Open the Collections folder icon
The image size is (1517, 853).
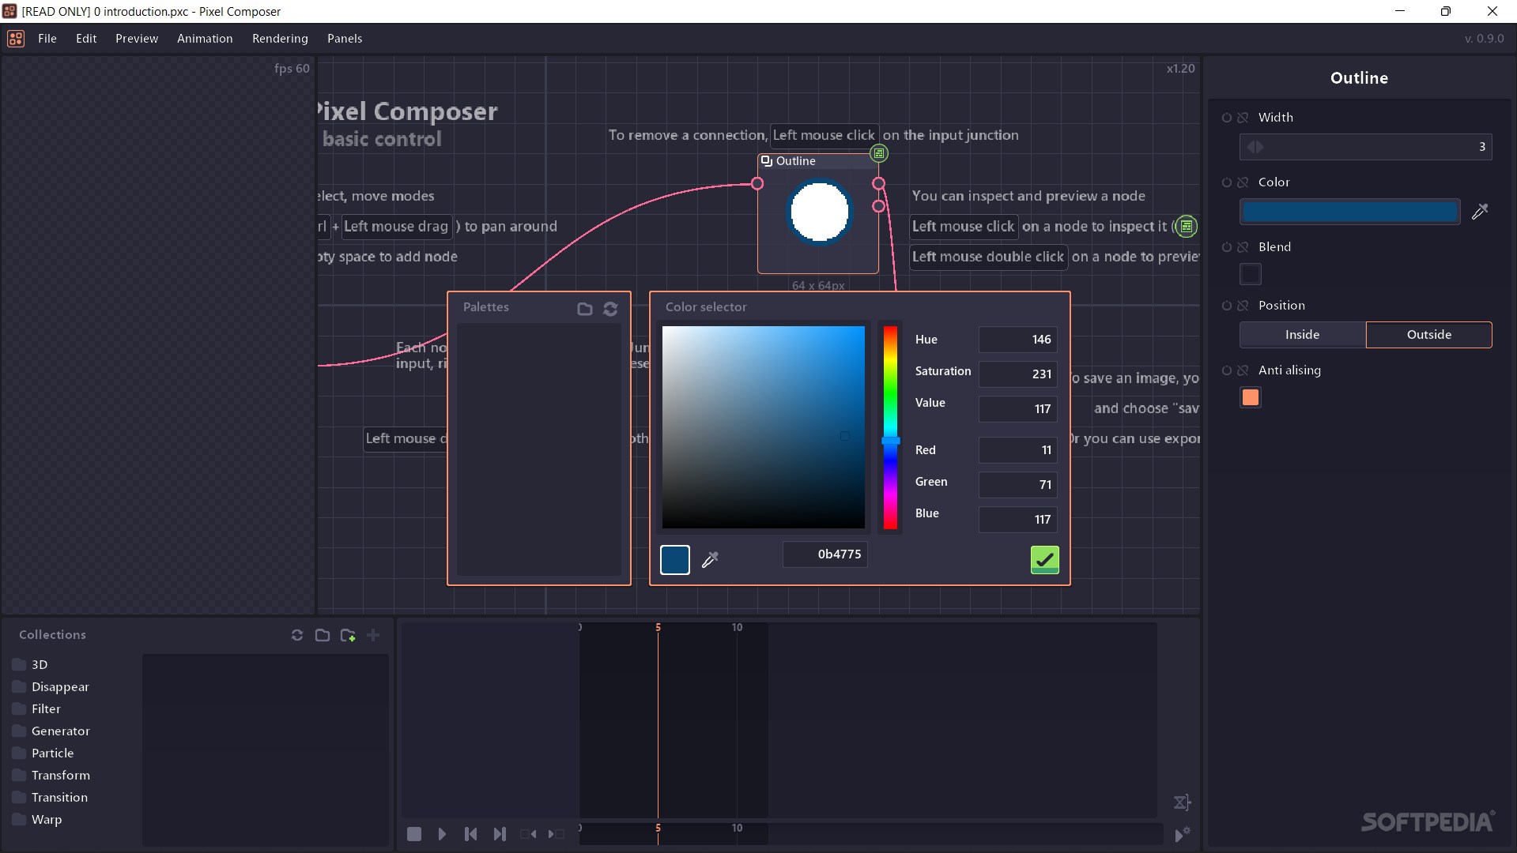(323, 635)
